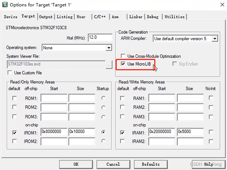Check the RAM3 default checkbox
The height and width of the screenshot is (170, 227).
point(122,116)
